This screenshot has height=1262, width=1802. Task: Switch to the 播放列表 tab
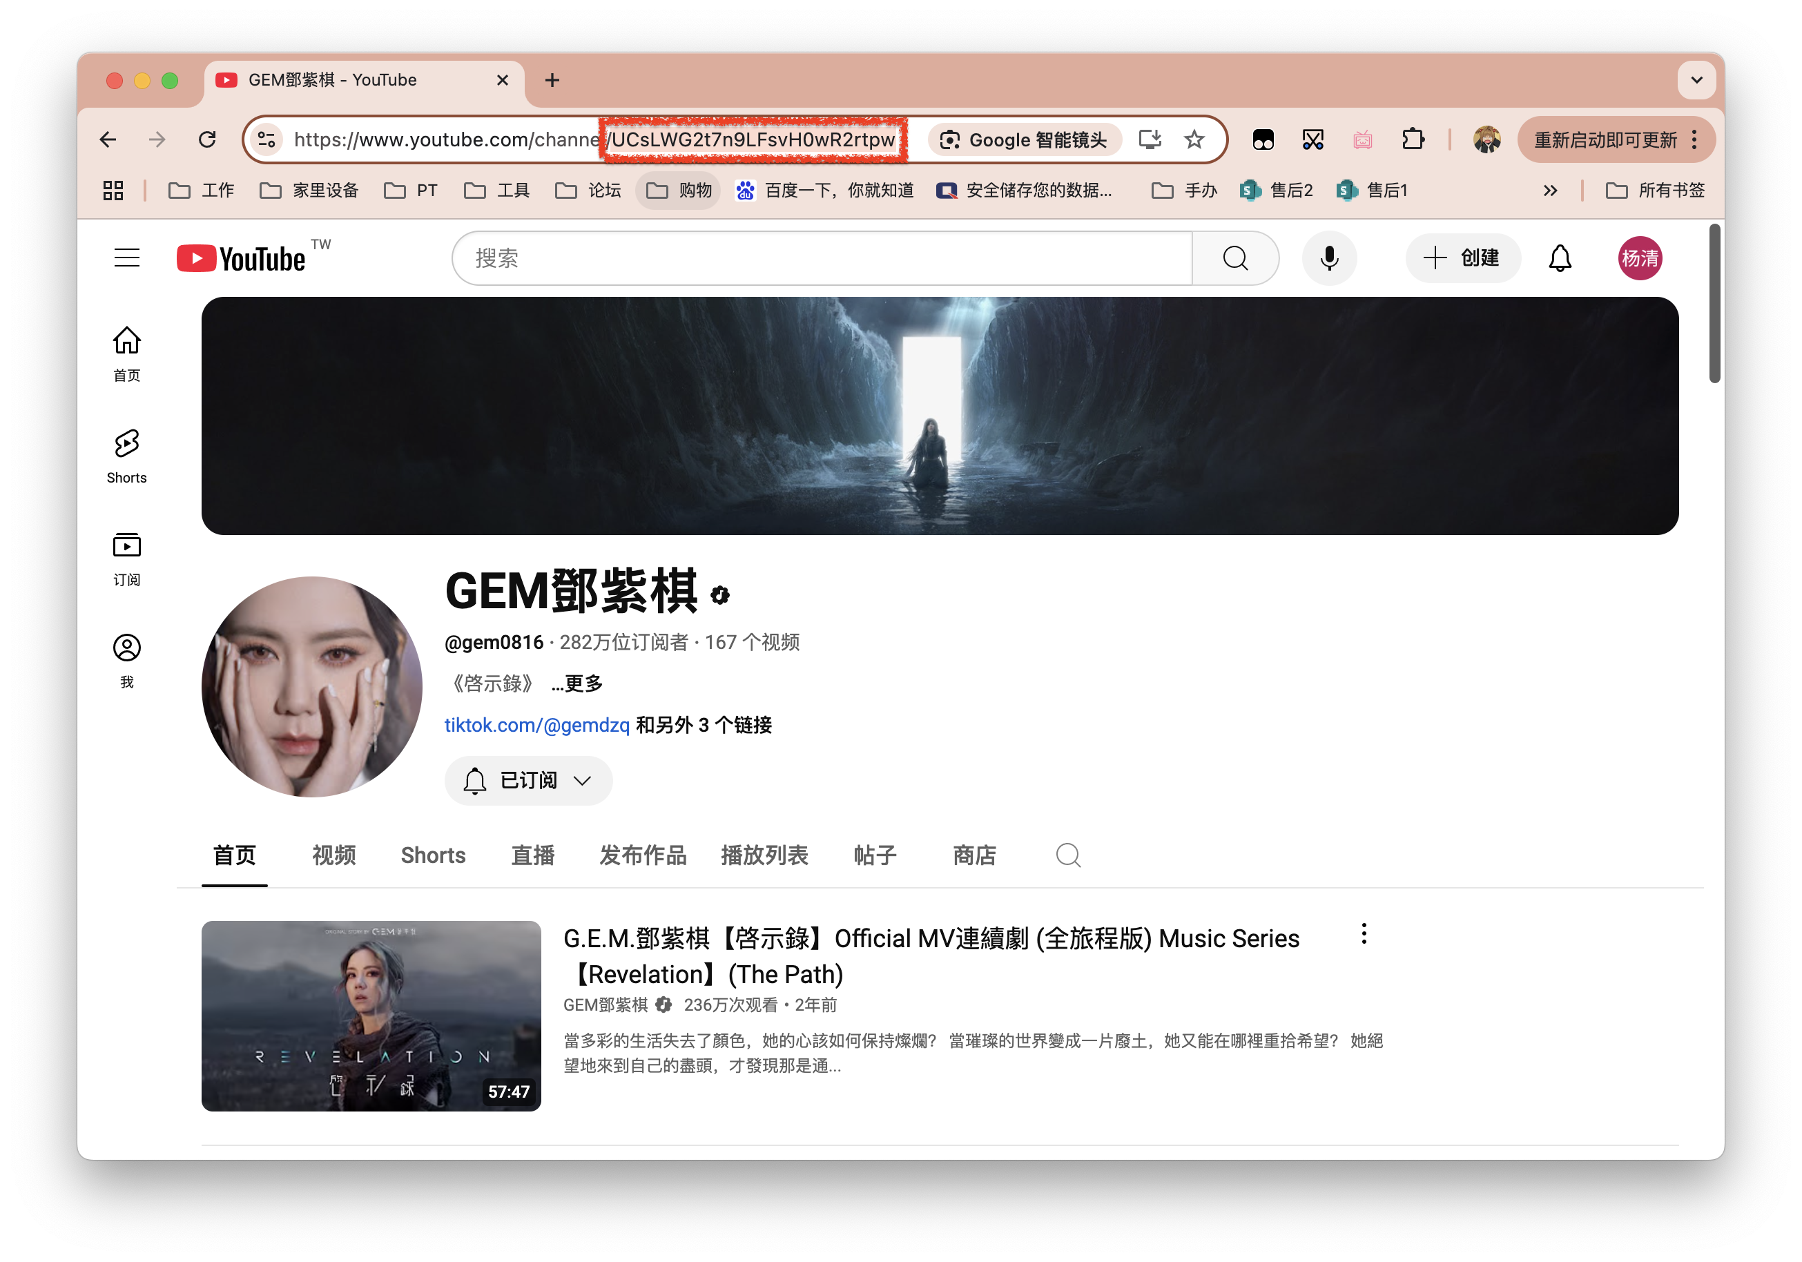764,855
